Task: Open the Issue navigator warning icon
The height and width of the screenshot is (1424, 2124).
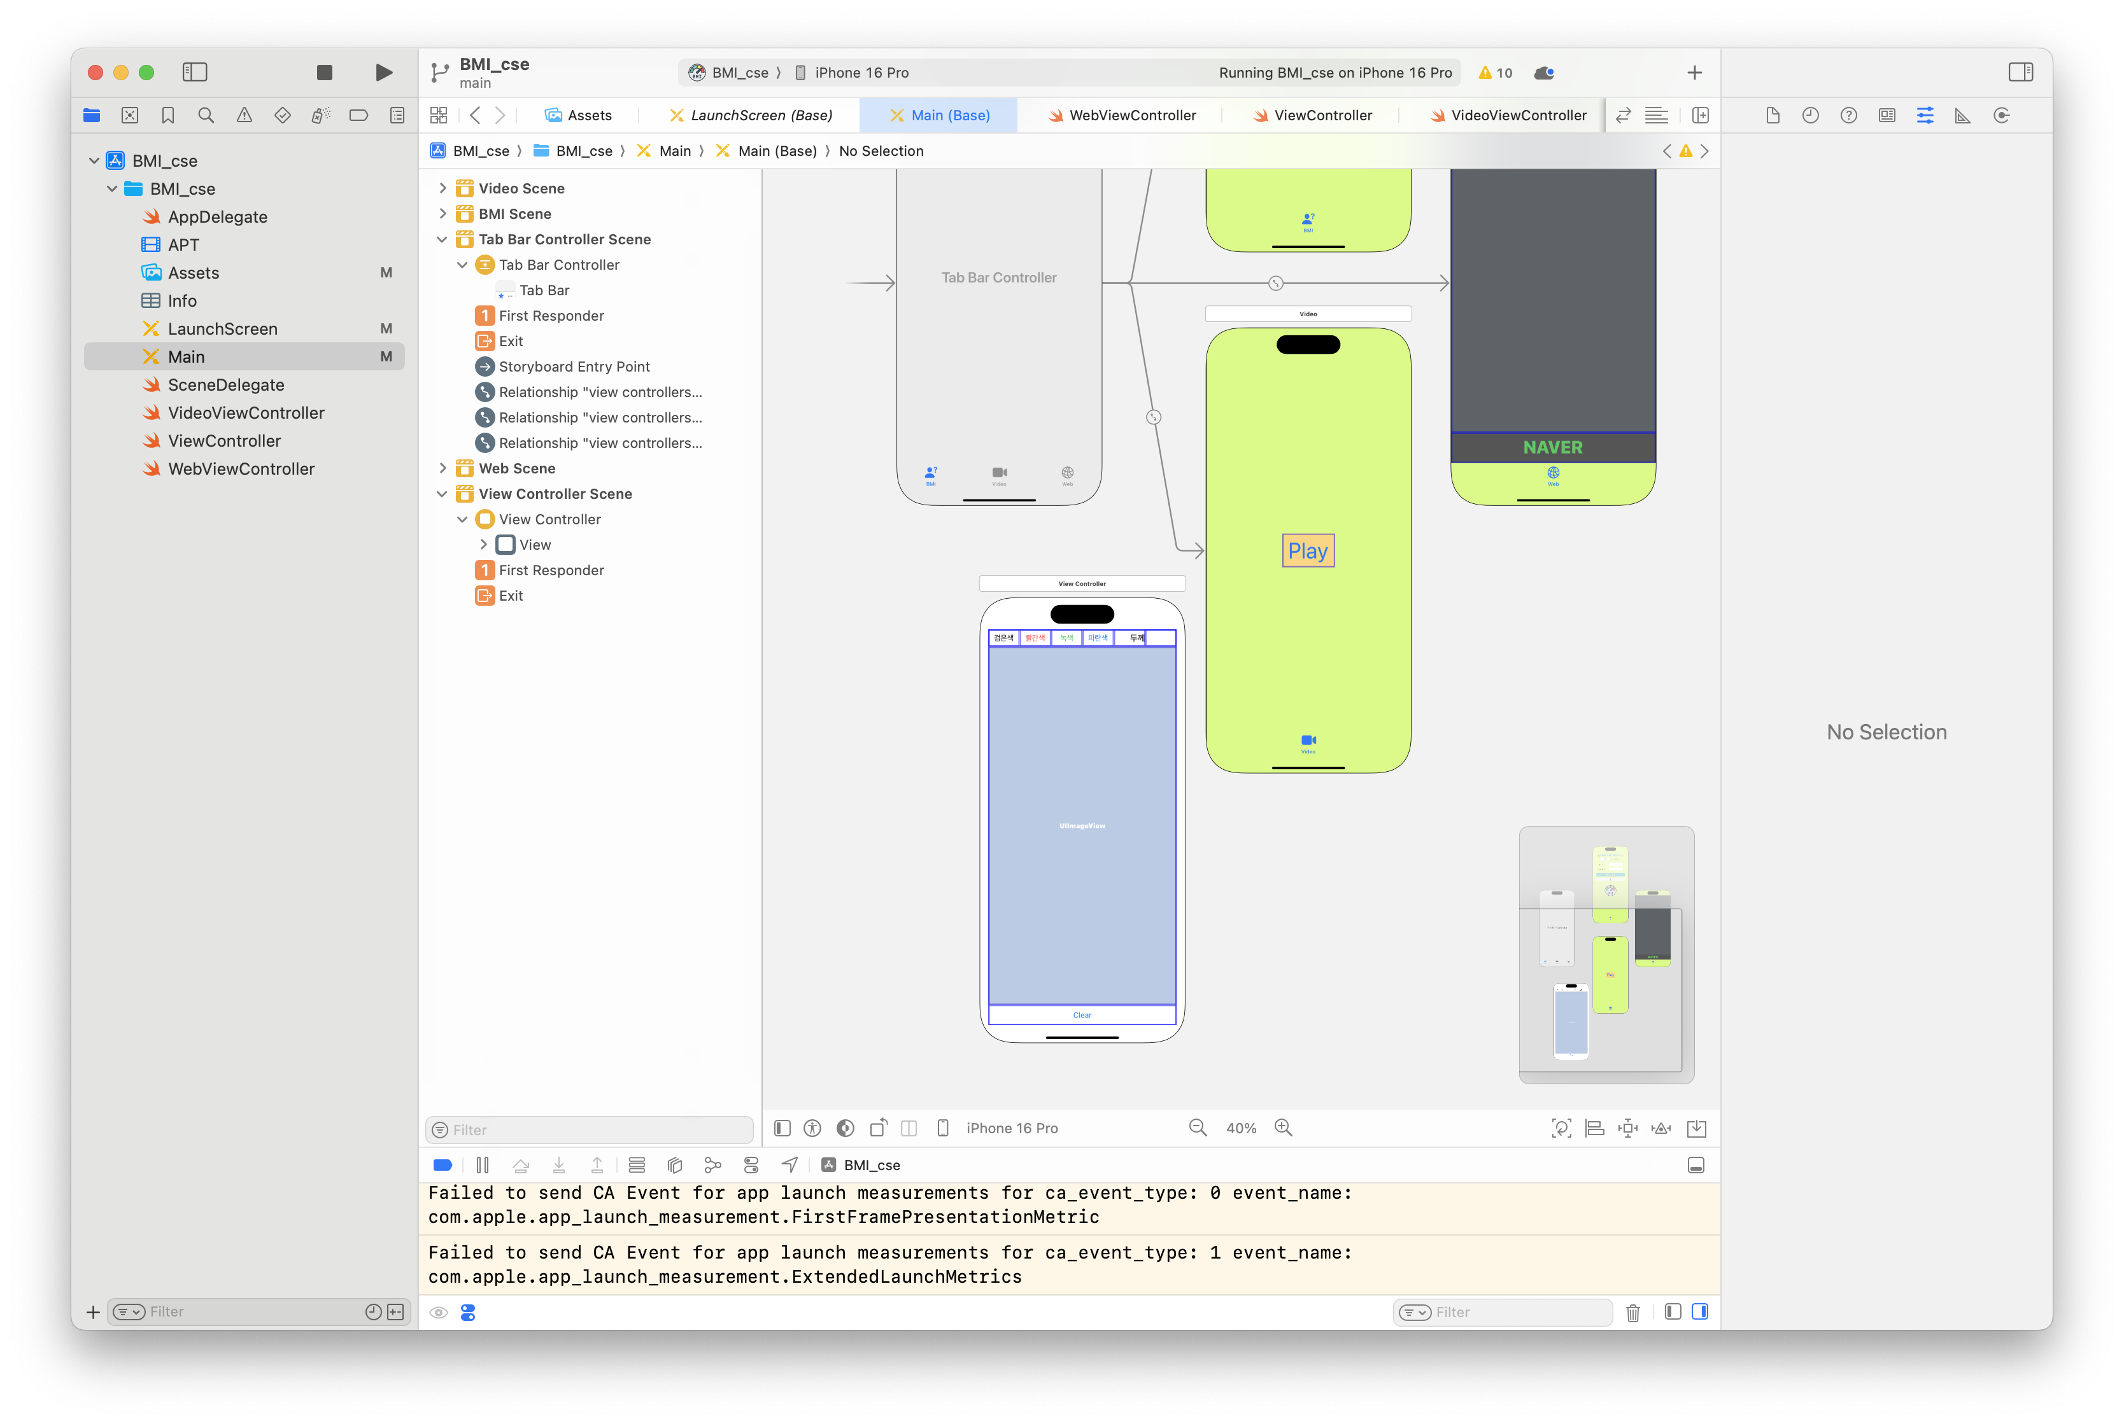Action: tap(244, 115)
